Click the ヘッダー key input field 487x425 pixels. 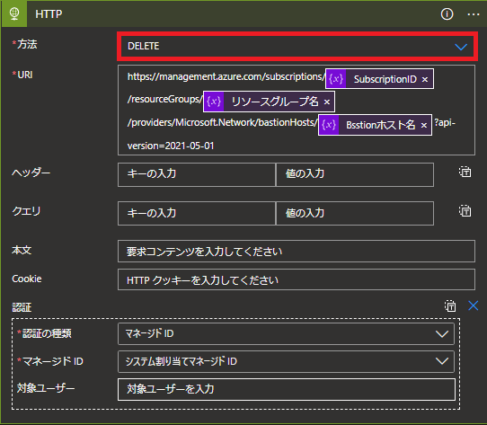tap(197, 174)
